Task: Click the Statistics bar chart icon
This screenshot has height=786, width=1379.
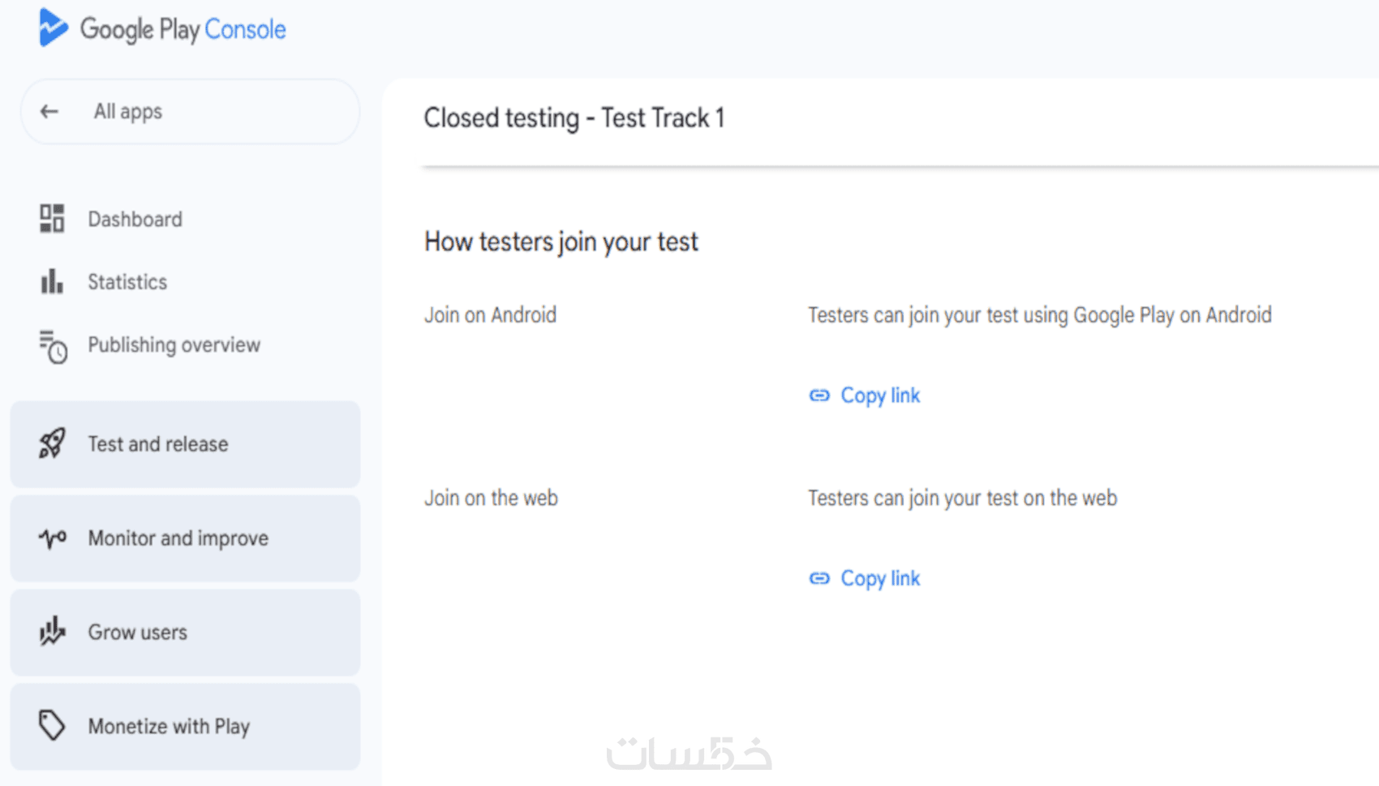Action: pos(52,282)
